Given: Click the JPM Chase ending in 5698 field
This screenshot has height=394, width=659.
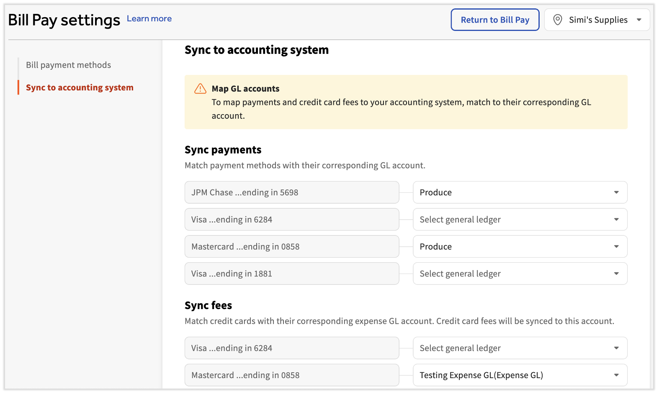Looking at the screenshot, I should 291,192.
